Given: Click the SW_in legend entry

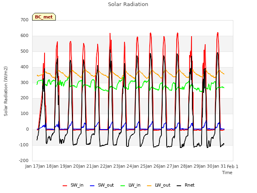Looking at the screenshot, I should click(73, 185).
